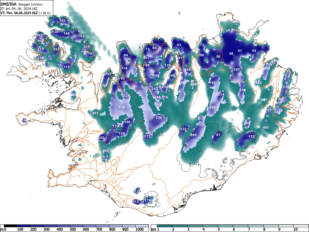Screen dimensions: 309x232
Task: Click the visibility value 191 on the map
Action: click(91, 54)
